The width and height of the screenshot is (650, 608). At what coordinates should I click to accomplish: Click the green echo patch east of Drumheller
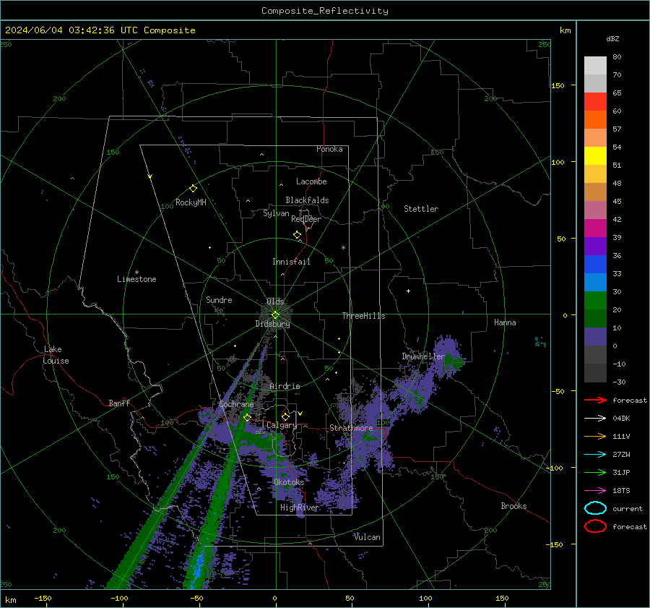point(453,364)
